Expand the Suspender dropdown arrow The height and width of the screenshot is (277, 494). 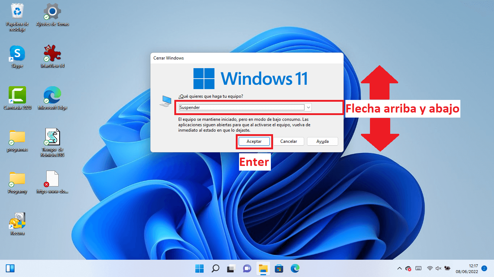pos(308,107)
